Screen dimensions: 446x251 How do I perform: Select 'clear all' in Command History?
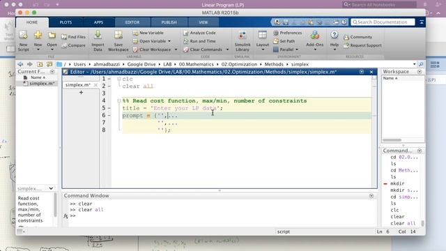[403, 223]
